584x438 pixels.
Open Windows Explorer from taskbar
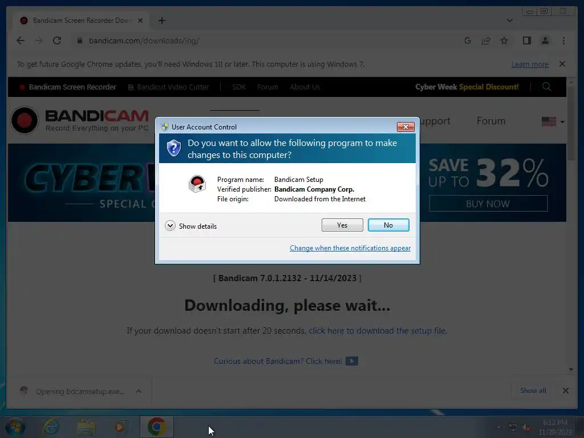(86, 427)
